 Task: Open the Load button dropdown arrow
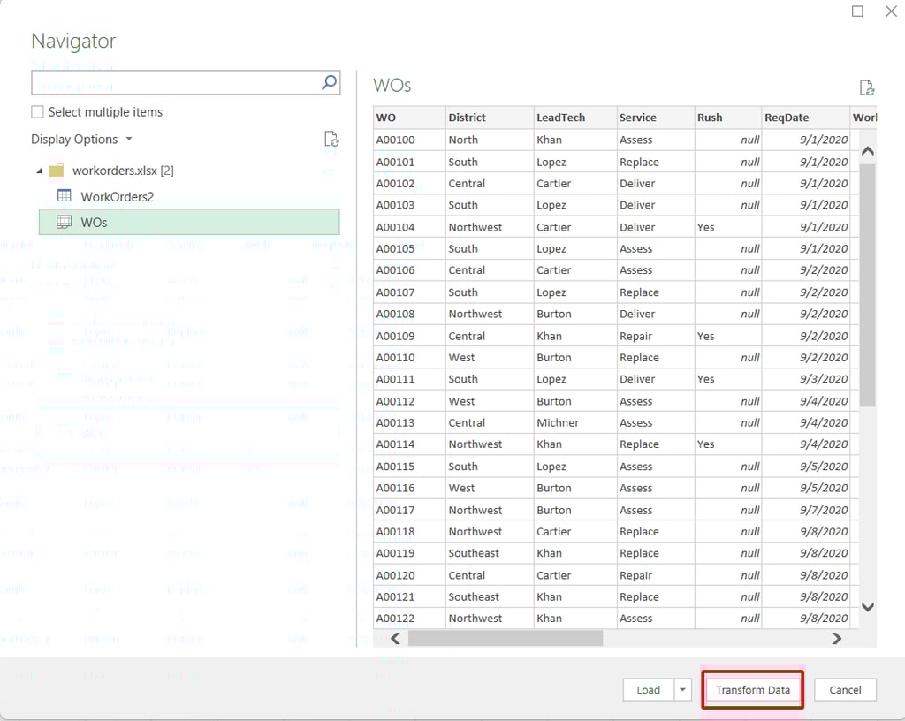point(683,690)
